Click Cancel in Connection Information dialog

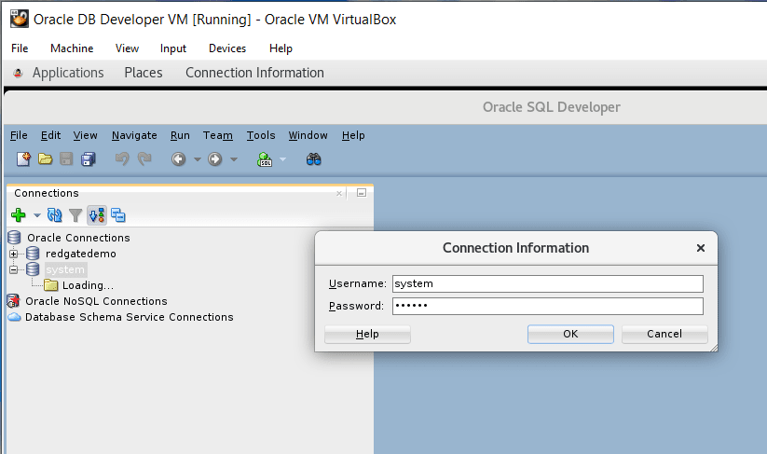tap(664, 334)
